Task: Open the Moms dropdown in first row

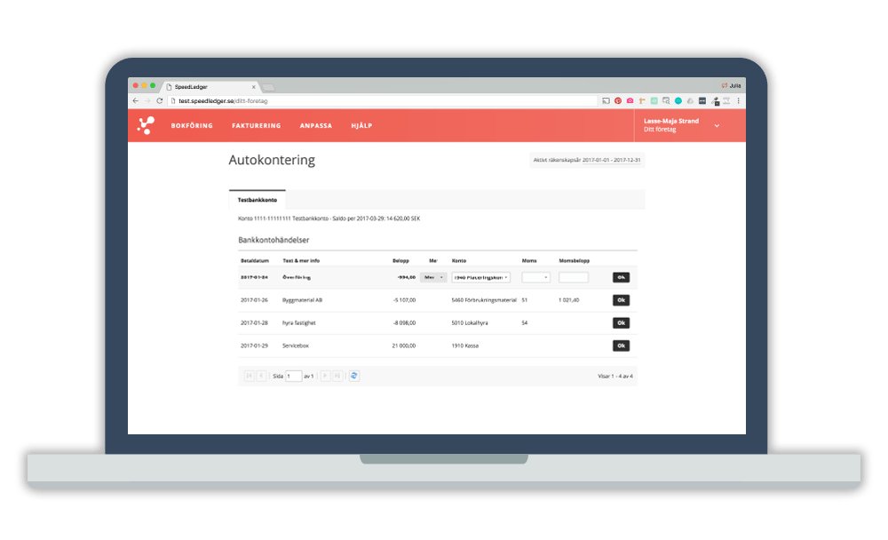Action: point(535,277)
